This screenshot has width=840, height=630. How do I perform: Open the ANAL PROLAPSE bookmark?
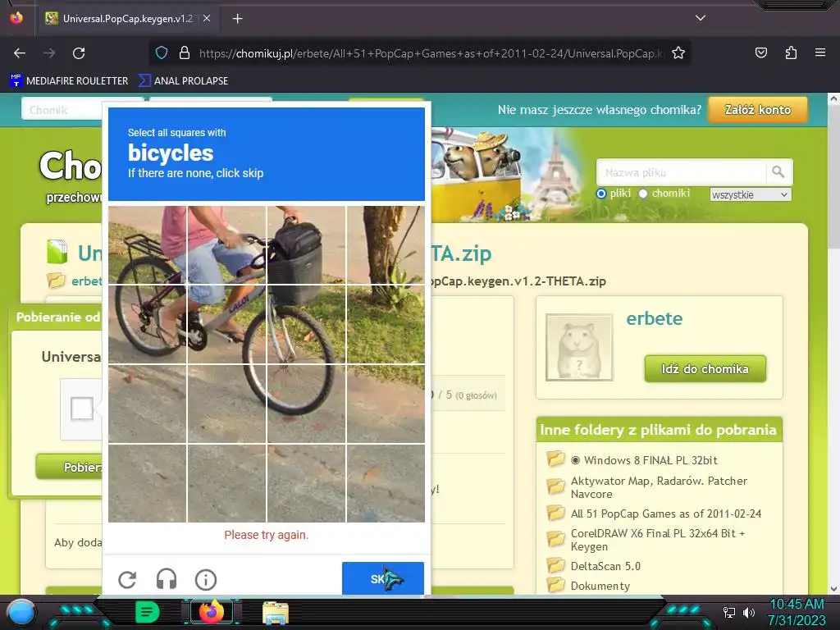coord(183,81)
